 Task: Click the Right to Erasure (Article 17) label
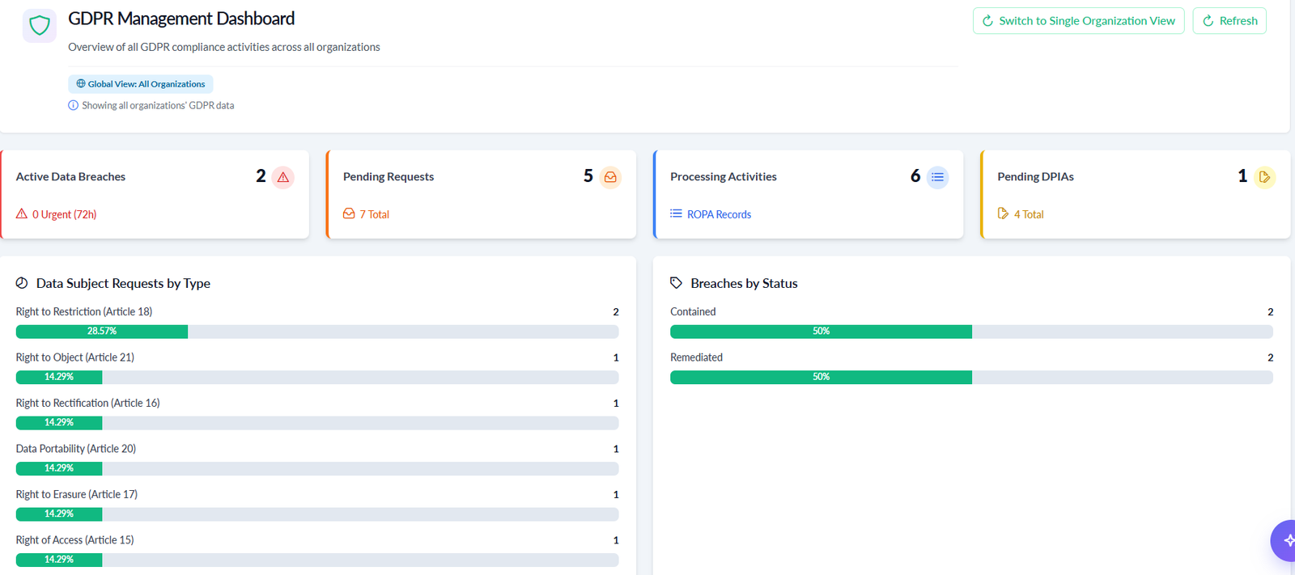77,494
